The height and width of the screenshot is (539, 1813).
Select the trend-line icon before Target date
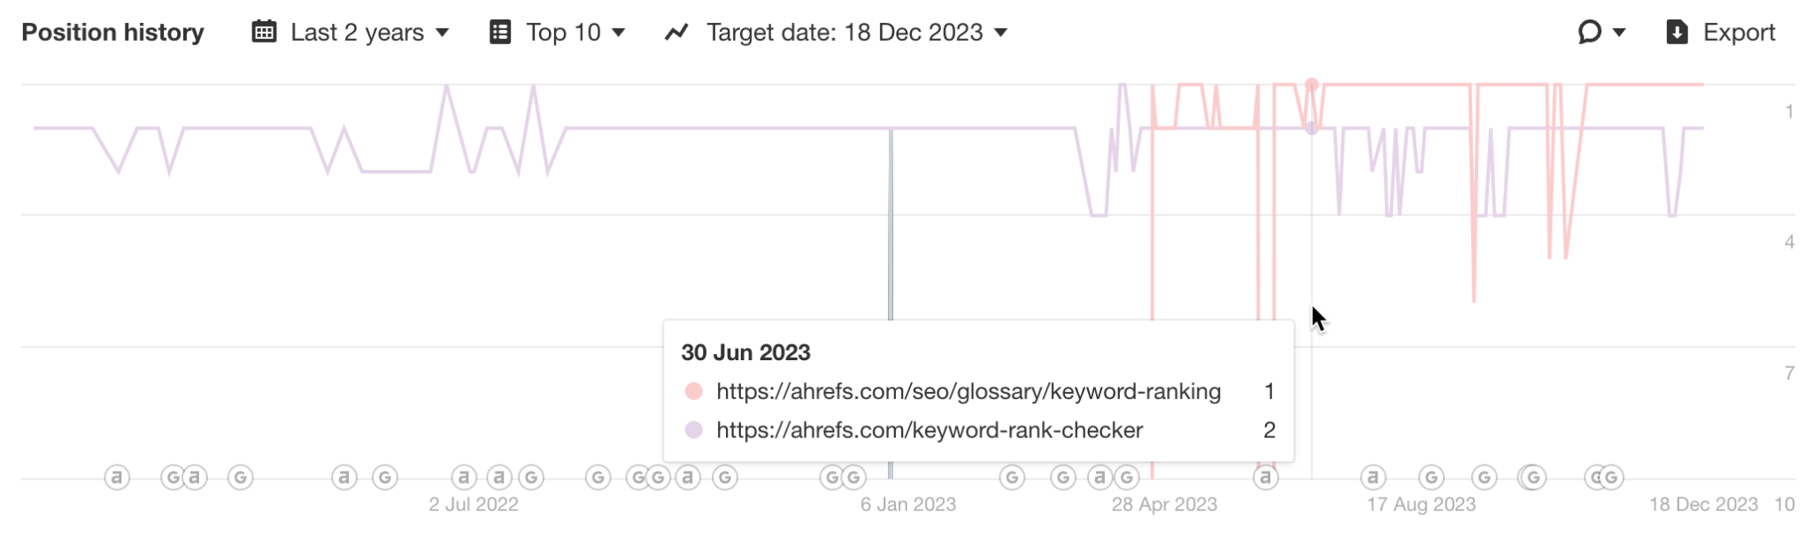(x=677, y=32)
